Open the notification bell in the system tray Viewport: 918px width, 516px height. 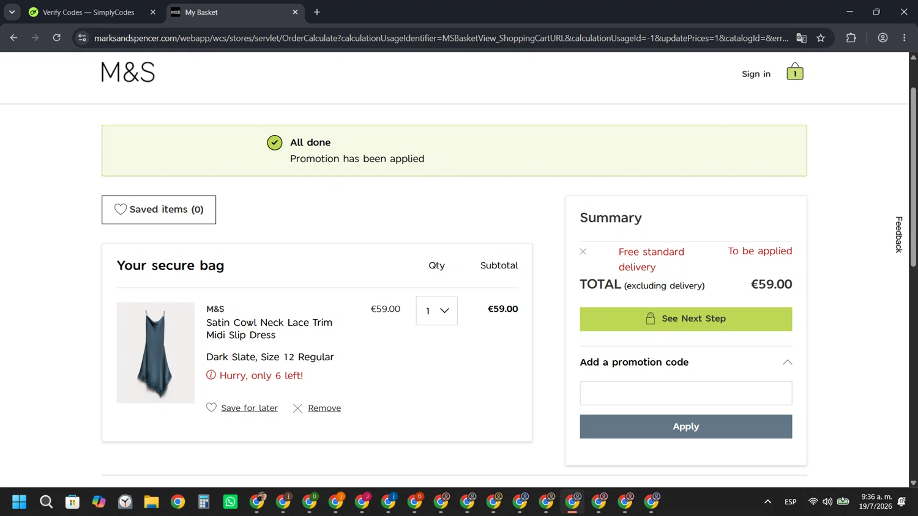901,502
